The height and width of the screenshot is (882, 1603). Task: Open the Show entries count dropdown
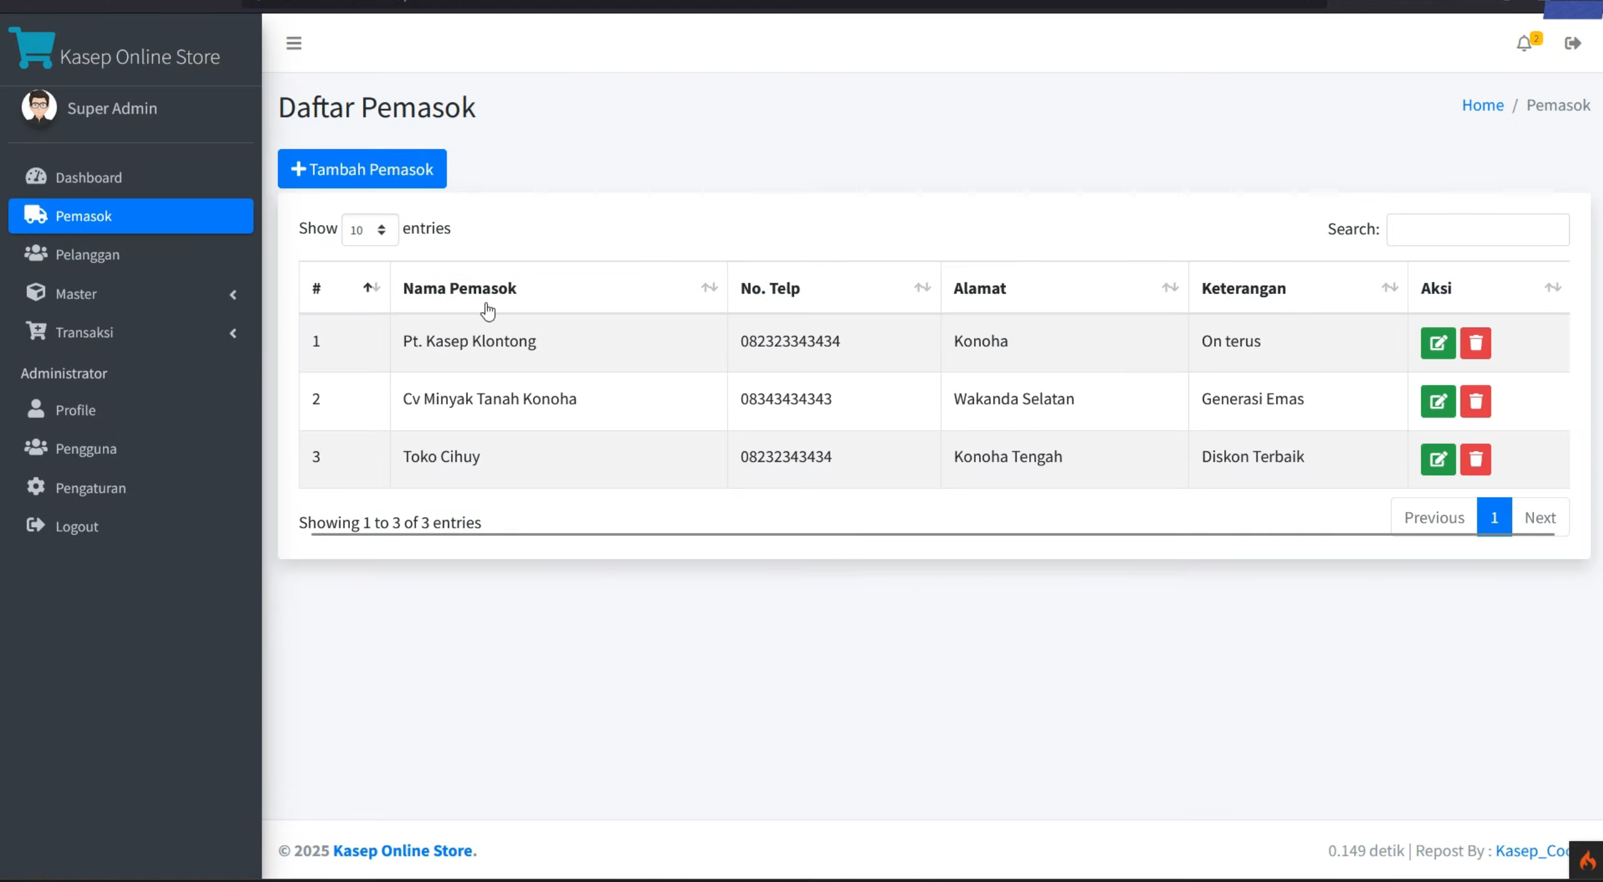pos(369,229)
